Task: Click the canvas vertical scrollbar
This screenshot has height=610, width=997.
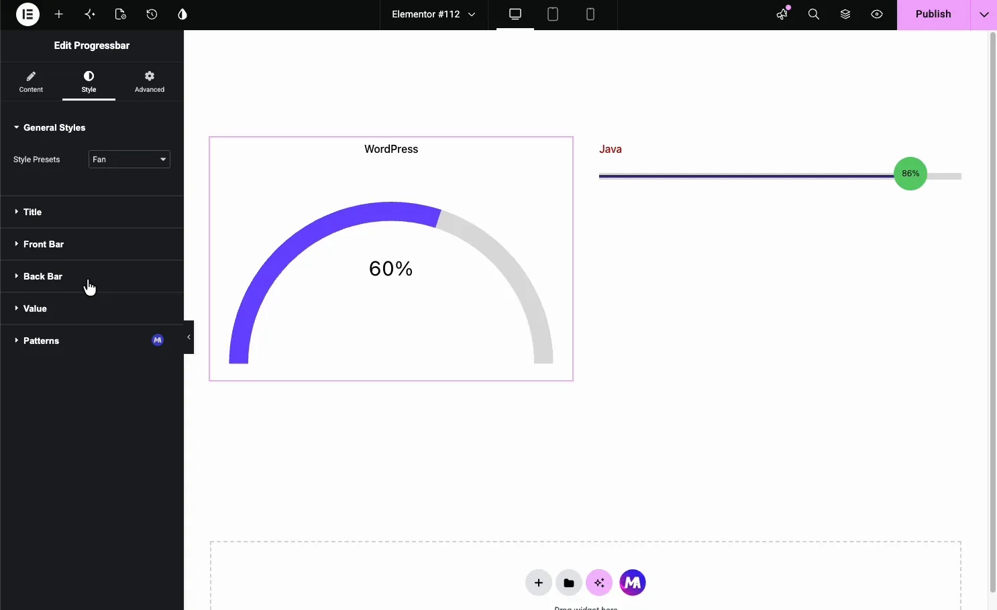Action: pyautogui.click(x=993, y=312)
